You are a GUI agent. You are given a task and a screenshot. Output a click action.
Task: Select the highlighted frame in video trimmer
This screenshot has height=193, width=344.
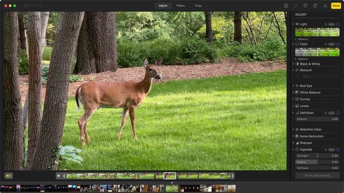pyautogui.click(x=170, y=176)
